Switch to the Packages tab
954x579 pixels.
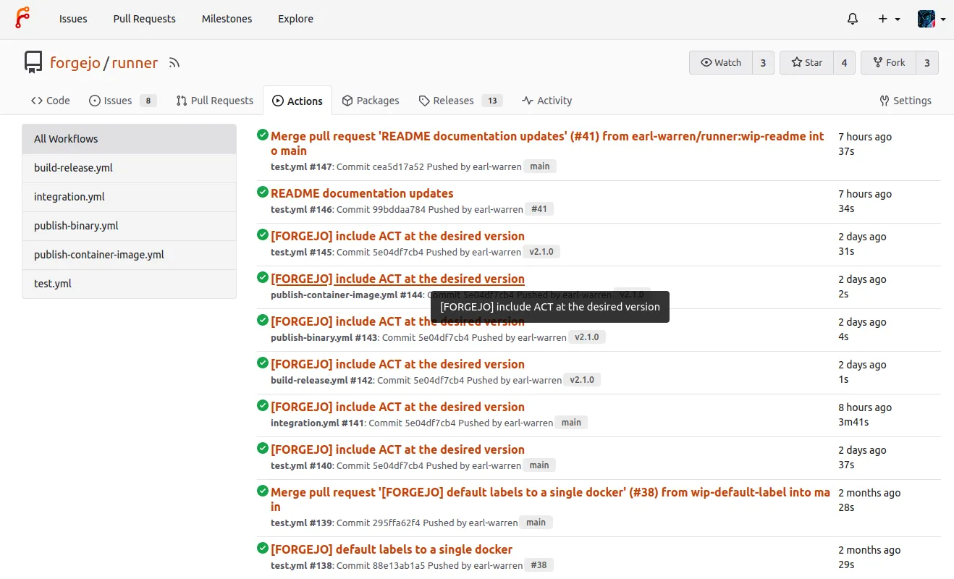coord(371,100)
